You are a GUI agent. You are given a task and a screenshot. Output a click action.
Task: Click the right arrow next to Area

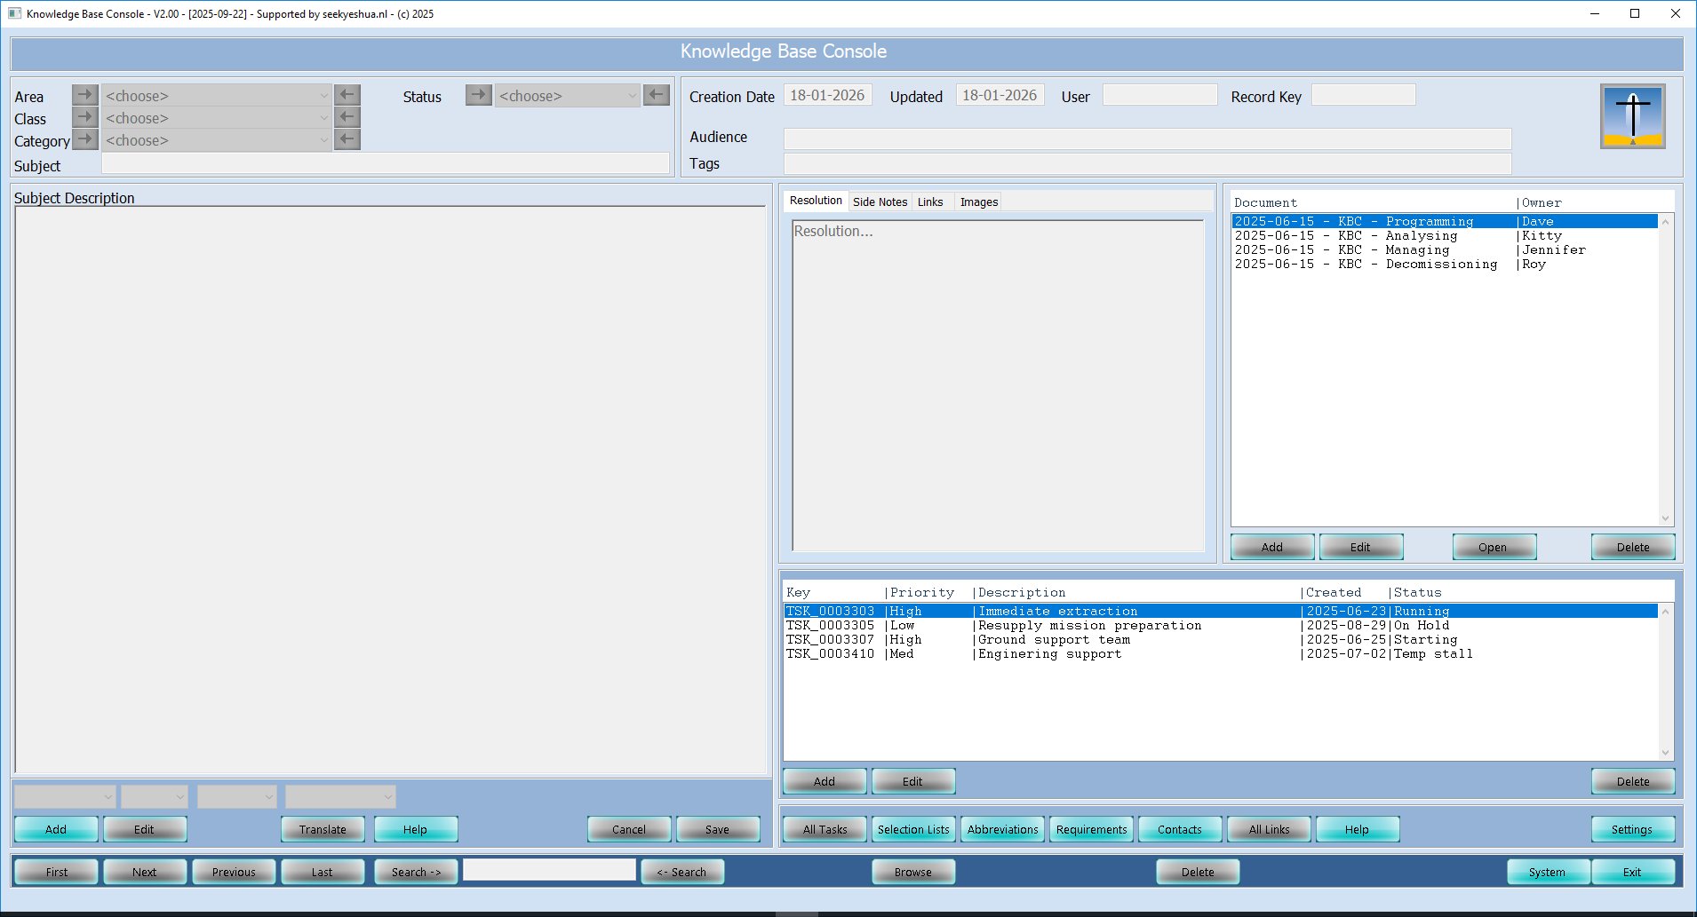point(84,94)
